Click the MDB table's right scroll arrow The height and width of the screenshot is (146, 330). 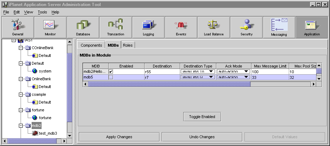(313, 84)
